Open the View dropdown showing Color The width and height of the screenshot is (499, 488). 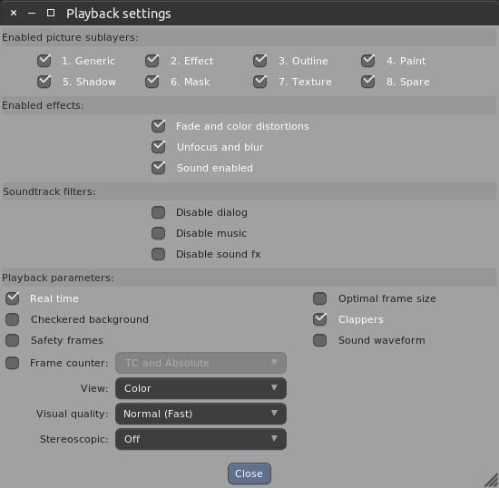click(201, 388)
